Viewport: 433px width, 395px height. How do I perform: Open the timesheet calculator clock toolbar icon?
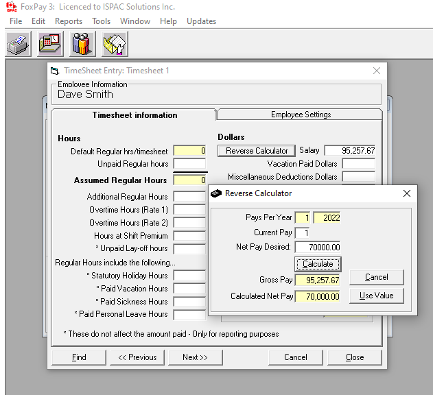[x=50, y=44]
